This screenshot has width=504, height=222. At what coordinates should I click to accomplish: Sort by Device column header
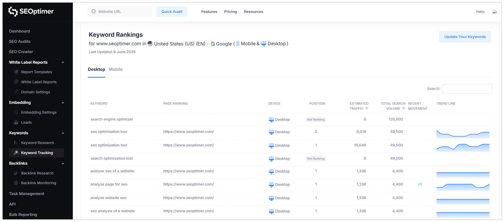(274, 104)
